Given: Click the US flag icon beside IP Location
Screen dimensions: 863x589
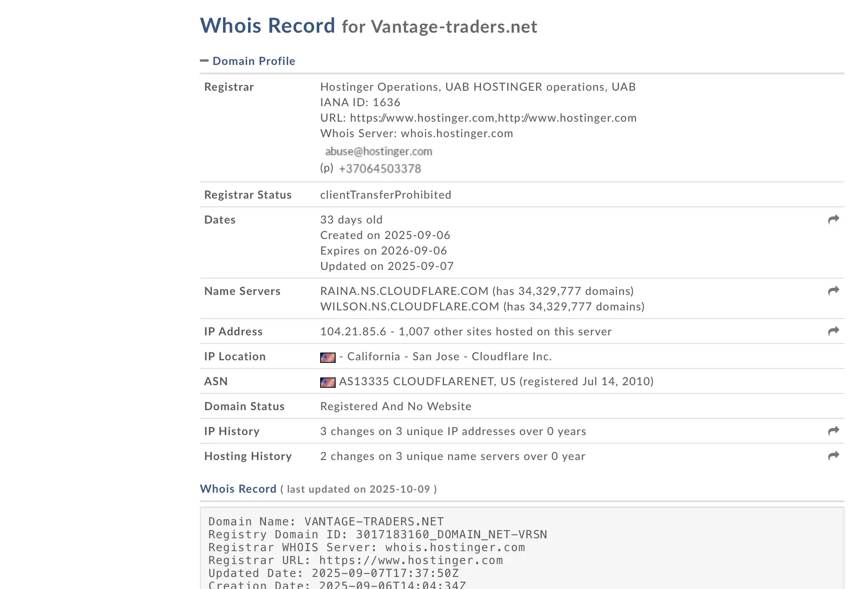Looking at the screenshot, I should click(327, 357).
